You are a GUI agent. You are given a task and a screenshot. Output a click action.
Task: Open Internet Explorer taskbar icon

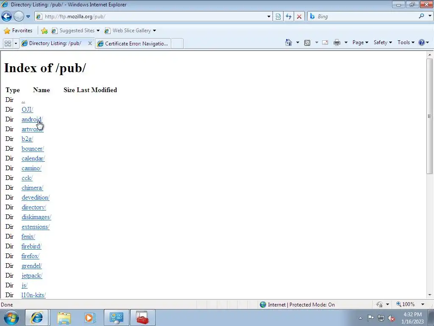click(x=37, y=318)
